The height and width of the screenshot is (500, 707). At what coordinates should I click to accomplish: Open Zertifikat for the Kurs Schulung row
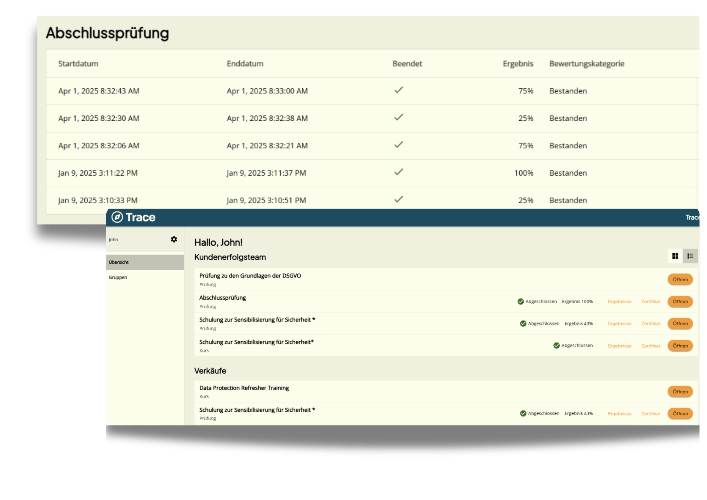[x=651, y=346]
